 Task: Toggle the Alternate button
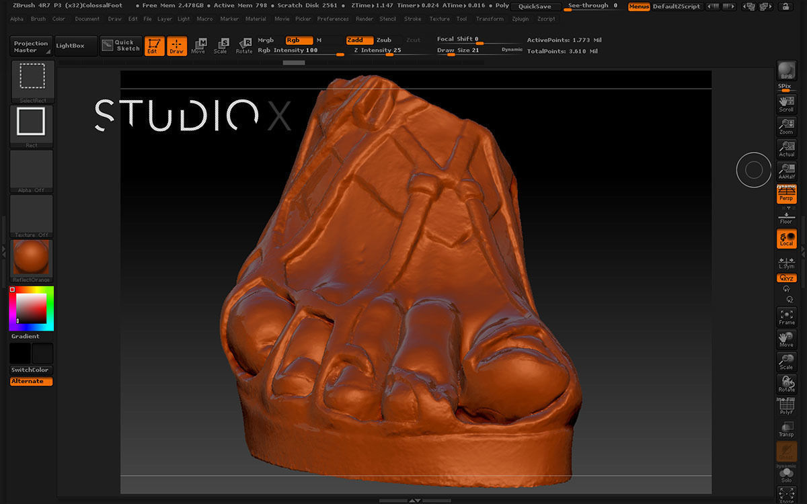[32, 381]
